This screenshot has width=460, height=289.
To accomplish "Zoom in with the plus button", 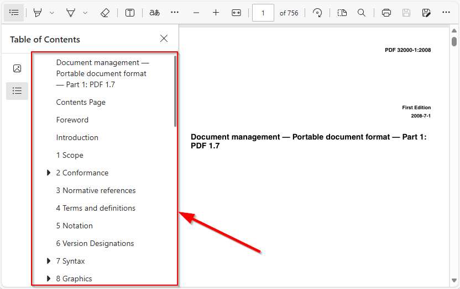I will 216,13.
